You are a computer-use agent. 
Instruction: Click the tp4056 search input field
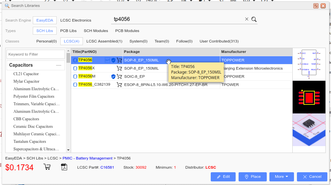click(x=177, y=19)
